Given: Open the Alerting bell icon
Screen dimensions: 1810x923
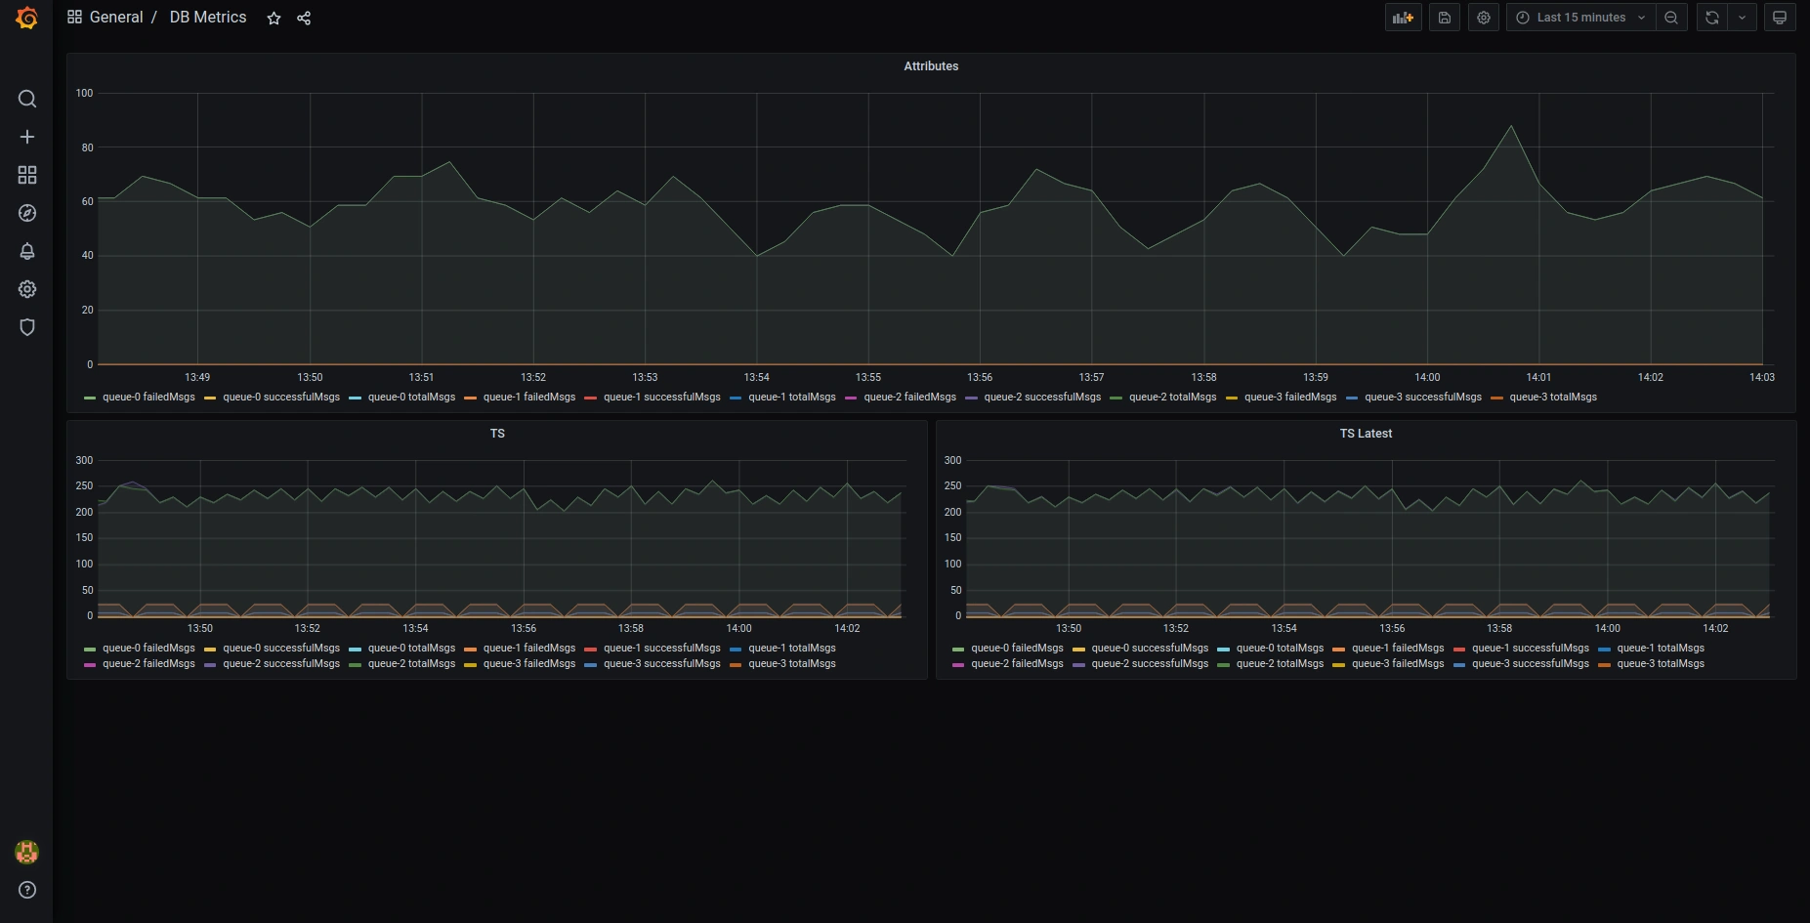Looking at the screenshot, I should tap(27, 251).
